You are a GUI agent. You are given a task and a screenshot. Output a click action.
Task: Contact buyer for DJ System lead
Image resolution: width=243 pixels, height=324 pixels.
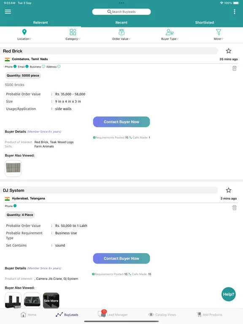point(121,258)
